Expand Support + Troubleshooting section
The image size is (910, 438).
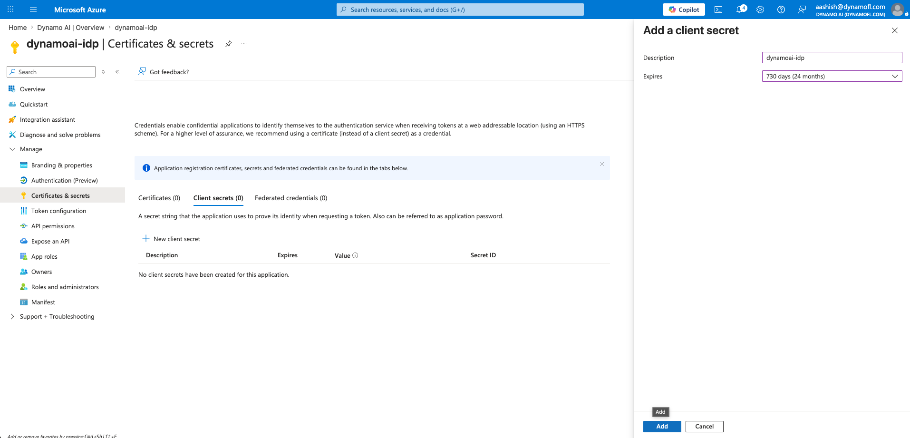tap(12, 316)
